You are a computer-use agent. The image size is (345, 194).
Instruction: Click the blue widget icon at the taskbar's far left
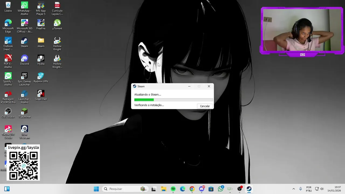click(7, 189)
